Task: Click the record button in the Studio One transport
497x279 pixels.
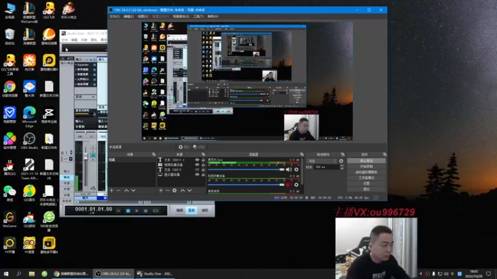Action: [146, 211]
